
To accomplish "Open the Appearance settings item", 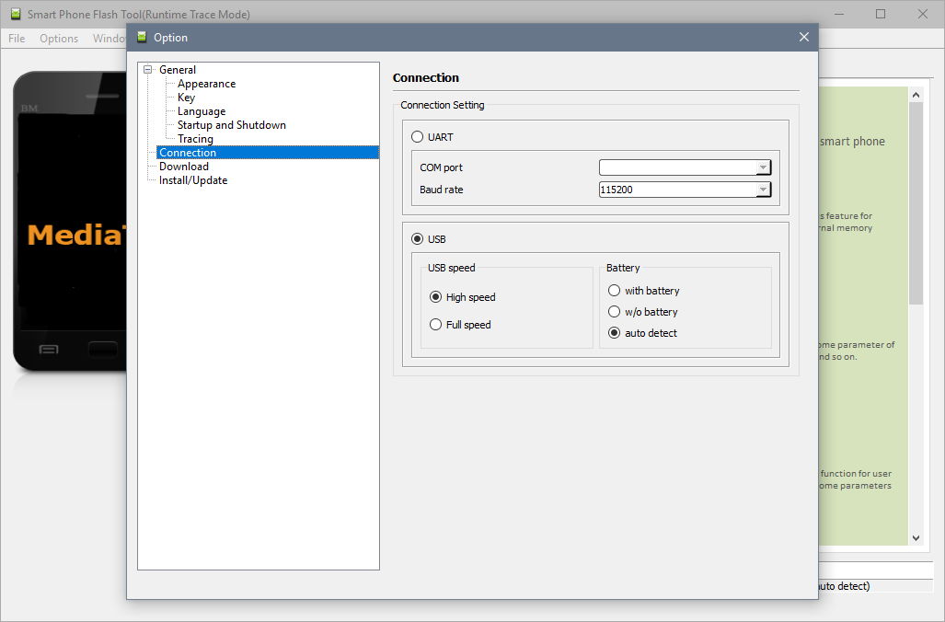I will tap(206, 84).
